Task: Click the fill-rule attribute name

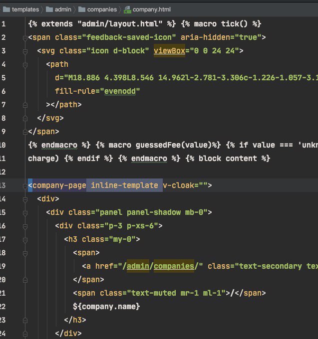Action: (75, 91)
